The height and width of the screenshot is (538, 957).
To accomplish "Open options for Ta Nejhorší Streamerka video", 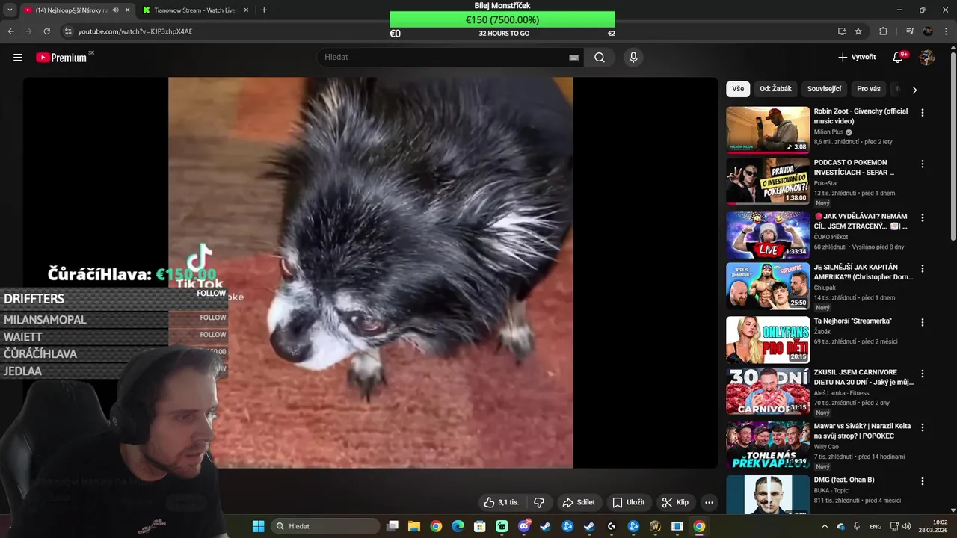I will [923, 323].
